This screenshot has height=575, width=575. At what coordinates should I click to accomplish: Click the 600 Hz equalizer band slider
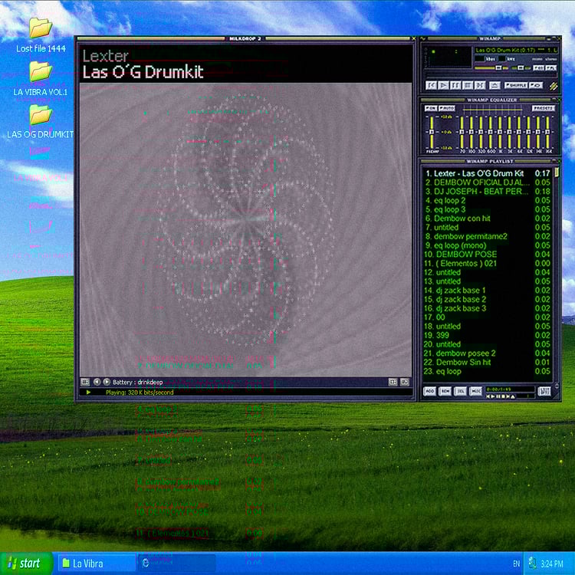pyautogui.click(x=491, y=132)
